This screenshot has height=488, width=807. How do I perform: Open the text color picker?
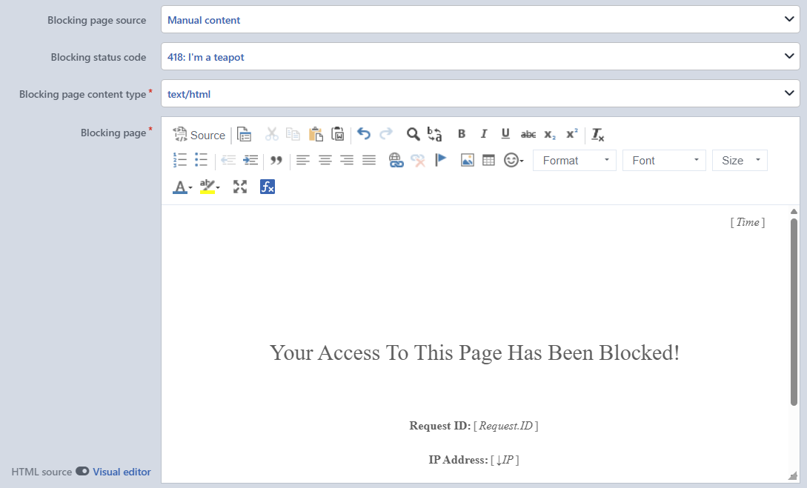[x=182, y=187]
